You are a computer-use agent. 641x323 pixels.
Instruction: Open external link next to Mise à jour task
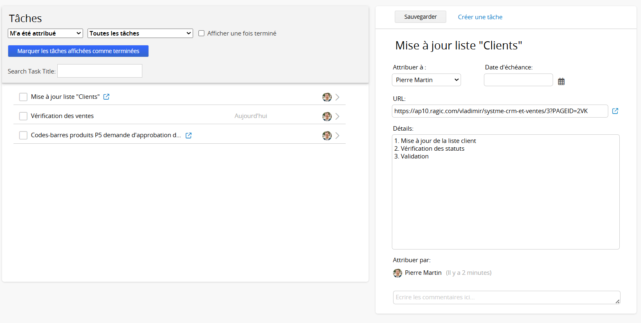(x=106, y=97)
